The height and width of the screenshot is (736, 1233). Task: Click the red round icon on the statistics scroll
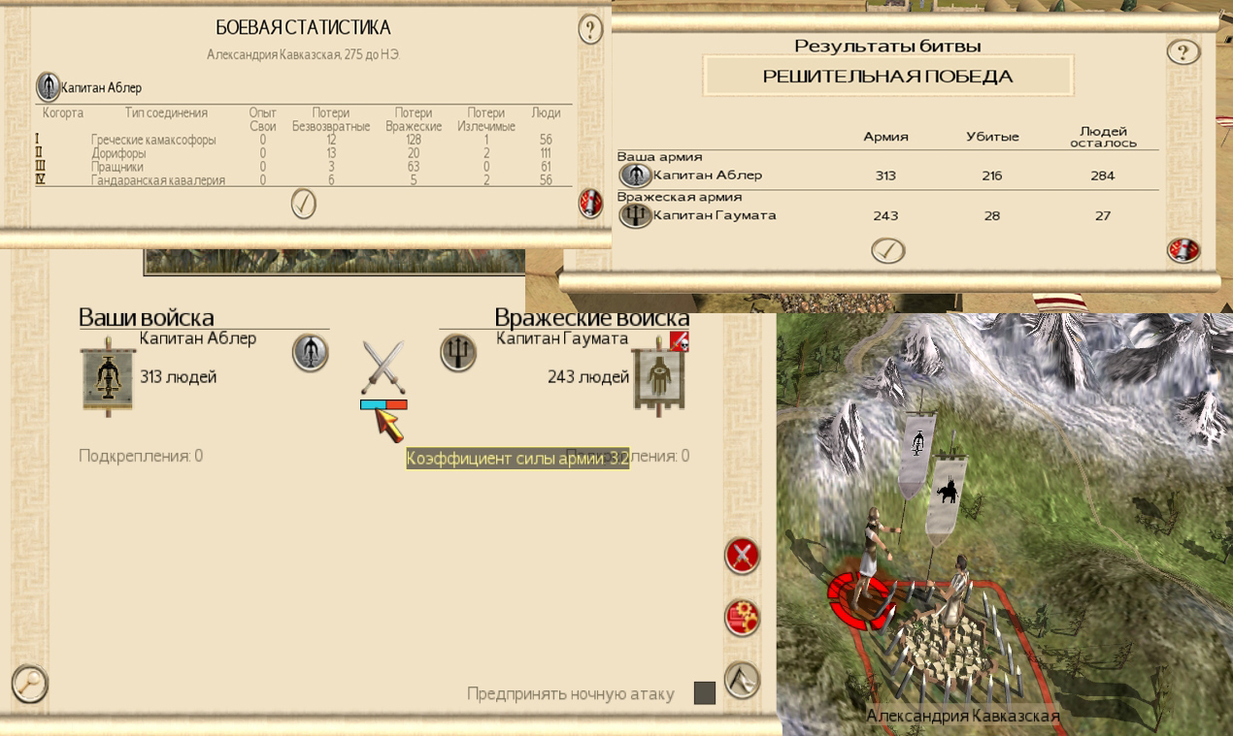coord(590,204)
